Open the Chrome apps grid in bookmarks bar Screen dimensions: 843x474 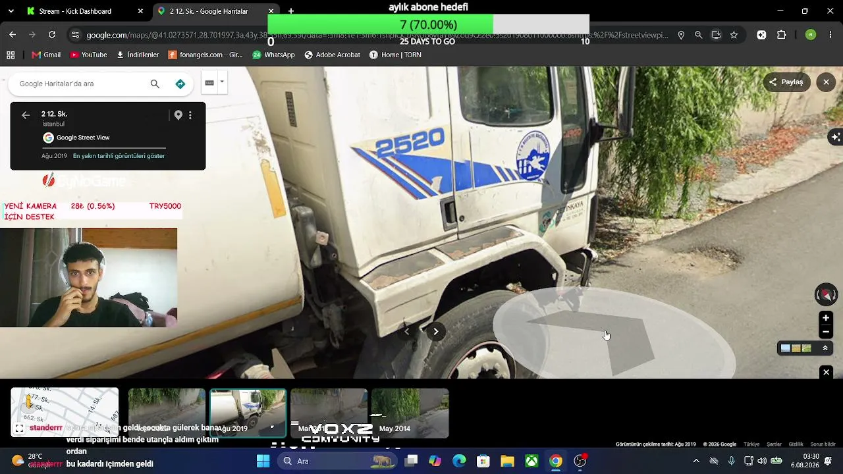coord(11,55)
